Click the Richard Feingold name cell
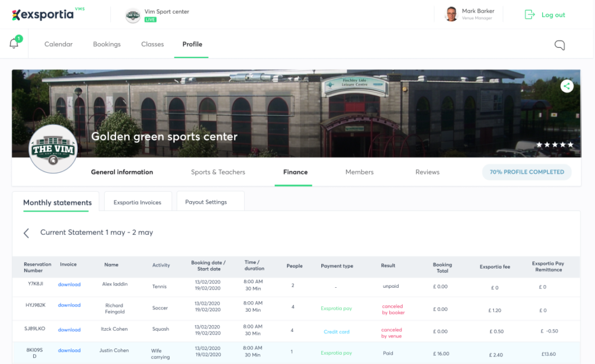The height and width of the screenshot is (364, 595). [114, 308]
